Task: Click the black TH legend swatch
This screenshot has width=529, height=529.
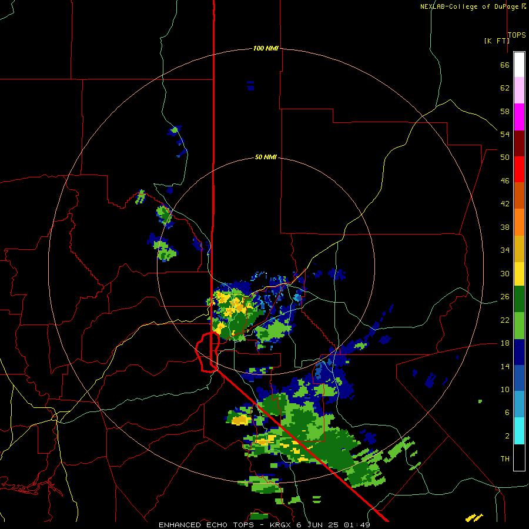Action: click(x=519, y=457)
